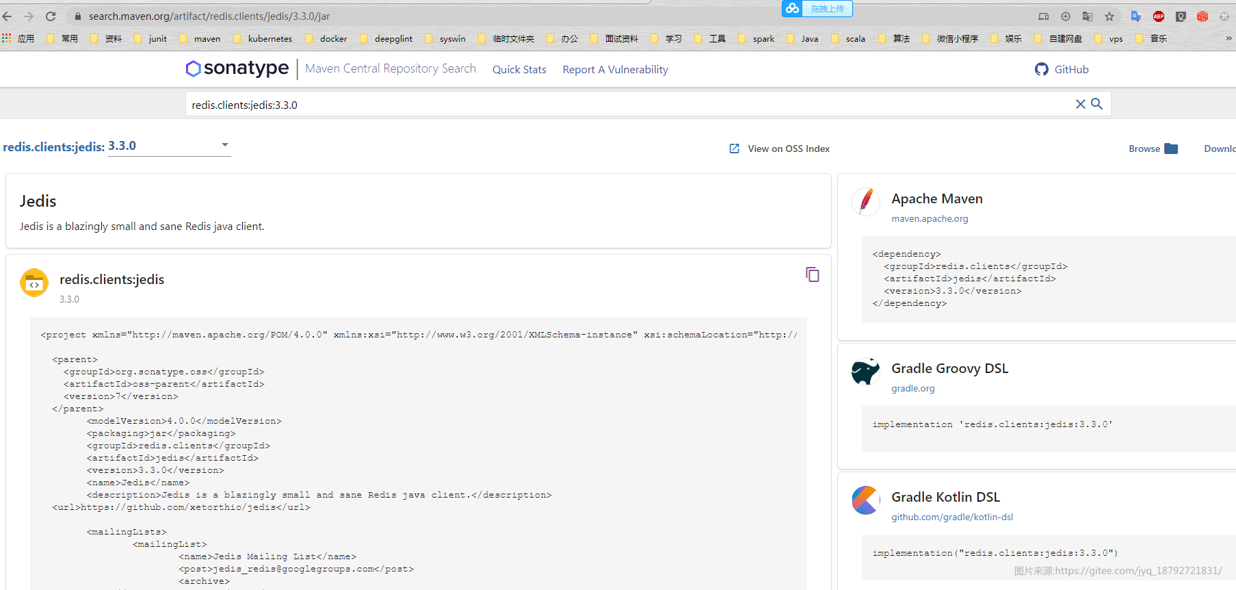The height and width of the screenshot is (590, 1236).
Task: Open the Browse folder icon
Action: tap(1171, 149)
